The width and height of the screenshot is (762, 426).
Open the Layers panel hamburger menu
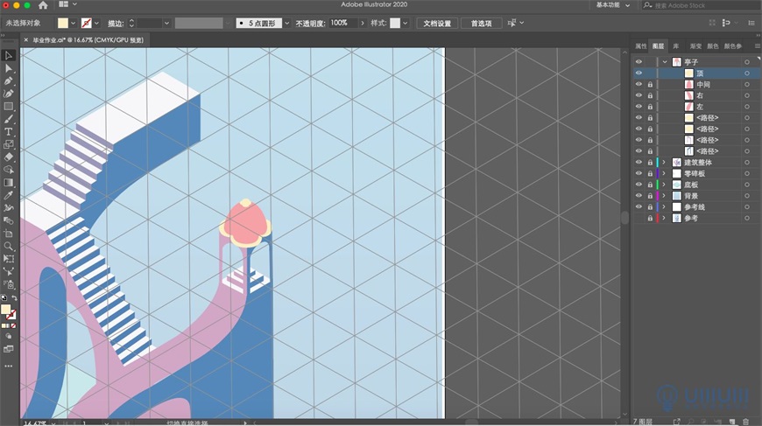pyautogui.click(x=757, y=46)
